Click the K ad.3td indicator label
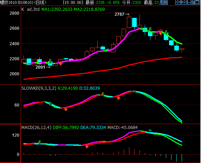Screen dimensions: 201x163 click(31, 9)
